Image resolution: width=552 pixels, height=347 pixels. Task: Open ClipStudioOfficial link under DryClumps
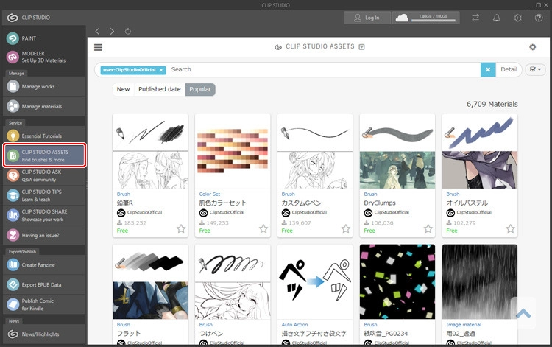click(392, 212)
